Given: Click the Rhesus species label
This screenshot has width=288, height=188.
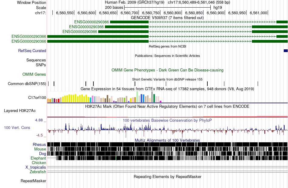Looking at the screenshot, I should 39,144.
